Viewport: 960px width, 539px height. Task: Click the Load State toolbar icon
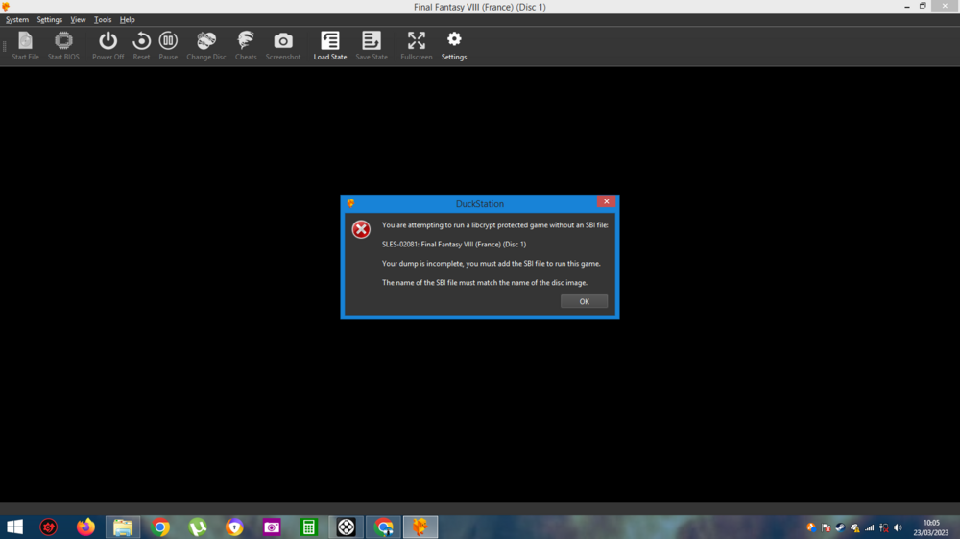click(330, 43)
